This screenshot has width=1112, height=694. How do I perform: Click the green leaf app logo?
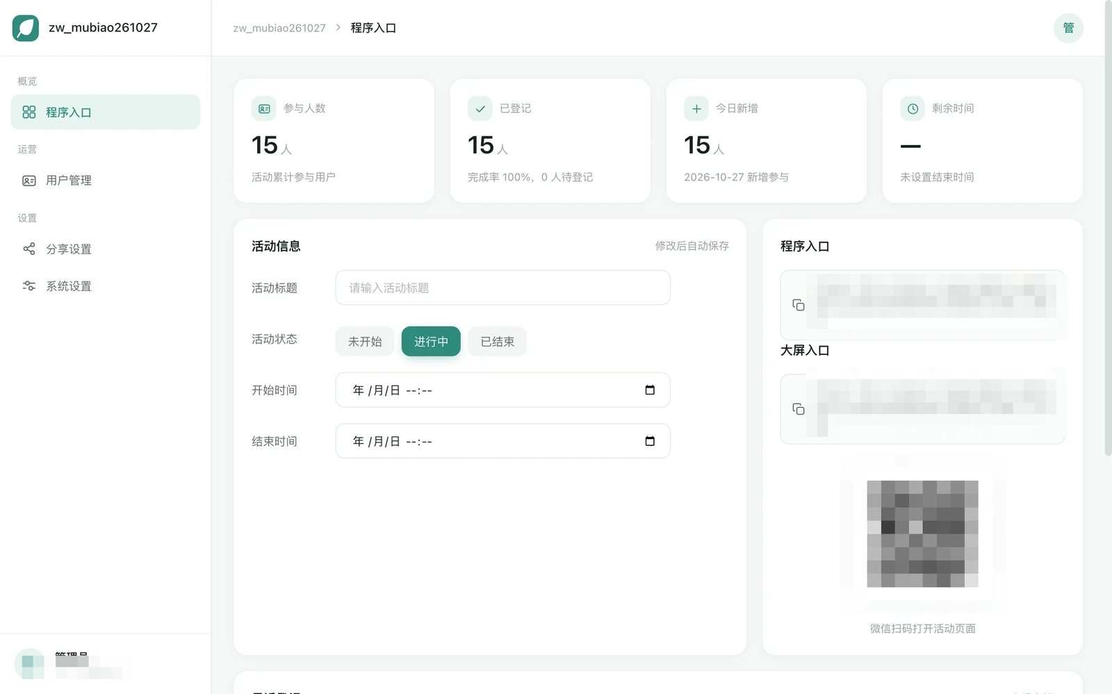click(26, 28)
